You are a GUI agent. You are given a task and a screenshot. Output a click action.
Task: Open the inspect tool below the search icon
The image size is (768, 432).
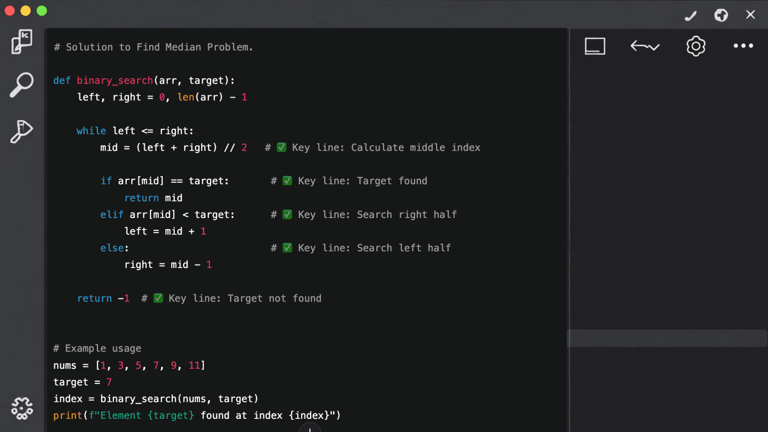pos(22,131)
